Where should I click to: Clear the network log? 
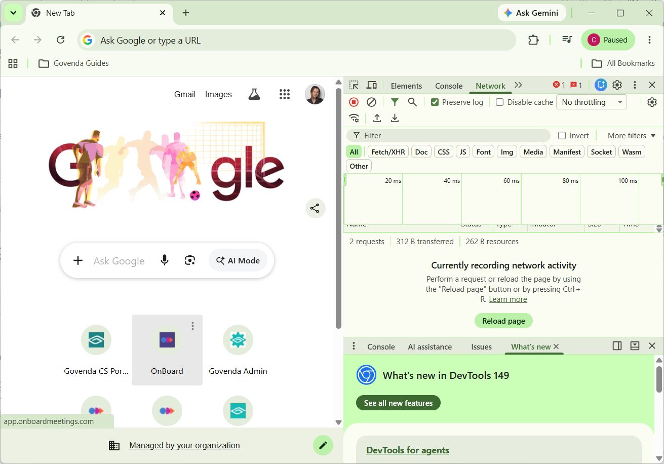tap(371, 102)
